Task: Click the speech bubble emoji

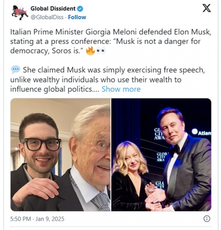Action: (16, 69)
